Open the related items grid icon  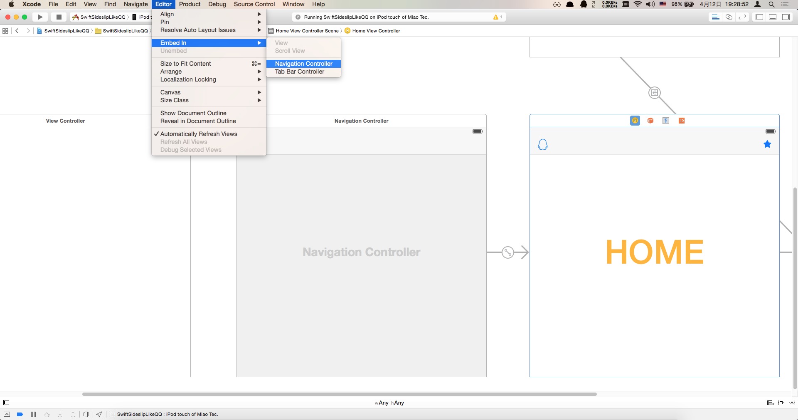5,31
